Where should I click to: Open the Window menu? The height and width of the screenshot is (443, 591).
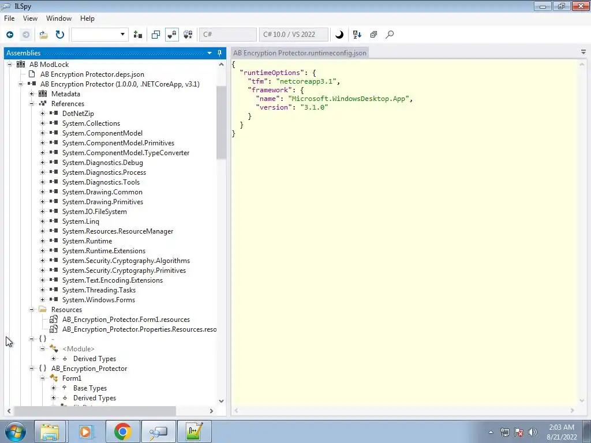pos(59,18)
